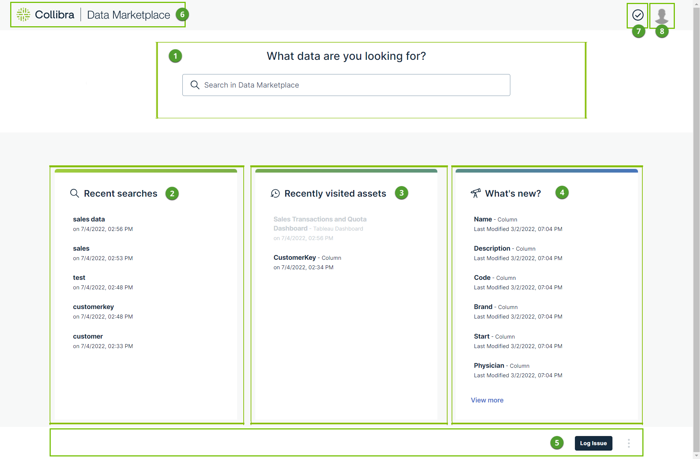Open the CustomerKey column asset
The height and width of the screenshot is (459, 700).
coord(294,258)
